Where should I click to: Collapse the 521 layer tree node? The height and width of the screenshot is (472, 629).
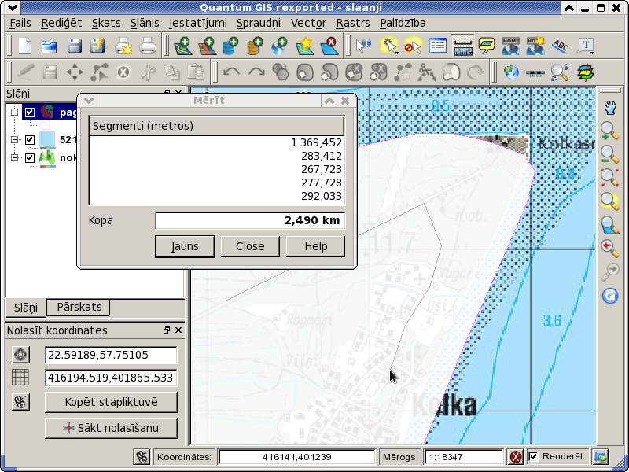click(14, 140)
